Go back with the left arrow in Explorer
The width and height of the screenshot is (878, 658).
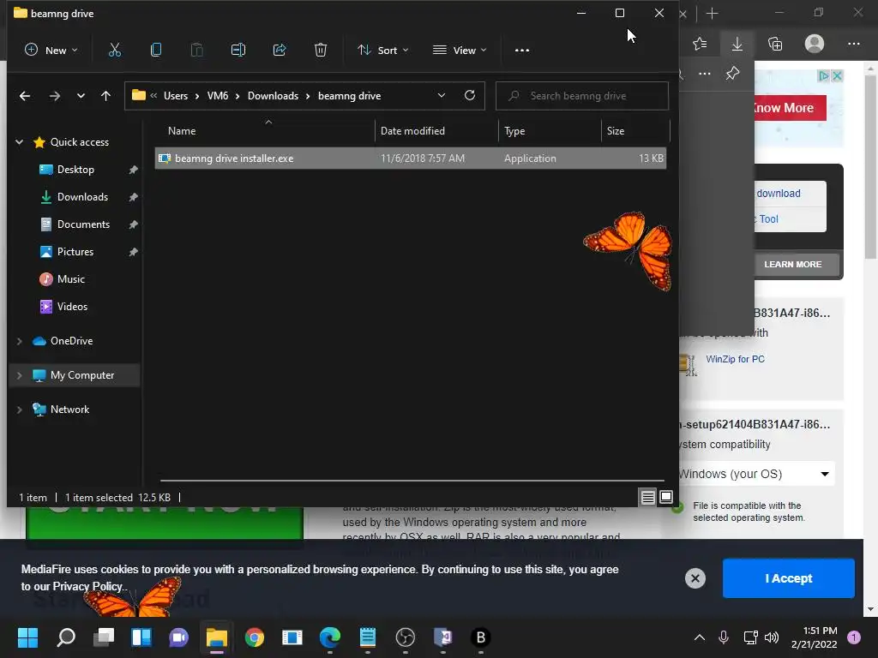25,96
